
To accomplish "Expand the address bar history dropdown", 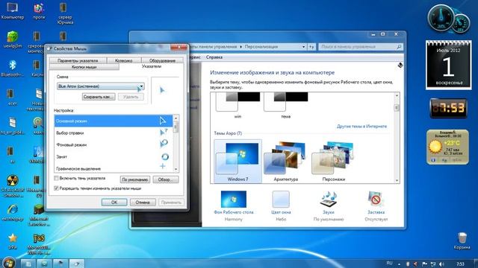I will pyautogui.click(x=303, y=47).
